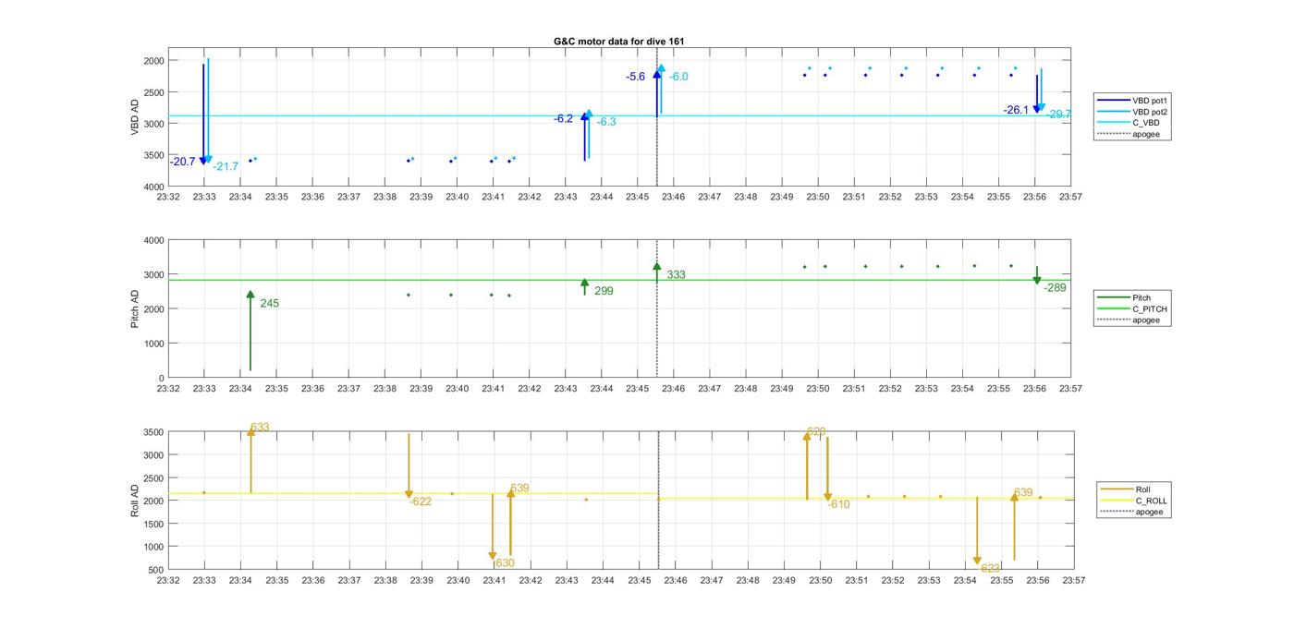
Task: Click the dark blue VBD arrow labeled -26.1
Action: 1037,94
